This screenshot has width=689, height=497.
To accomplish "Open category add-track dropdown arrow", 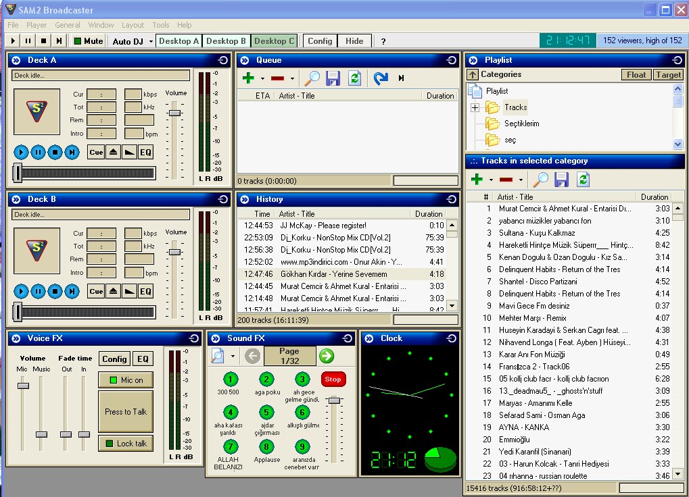I will click(491, 180).
